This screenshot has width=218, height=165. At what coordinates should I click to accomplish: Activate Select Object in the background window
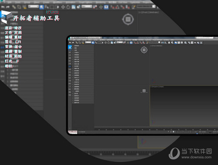[41, 7]
